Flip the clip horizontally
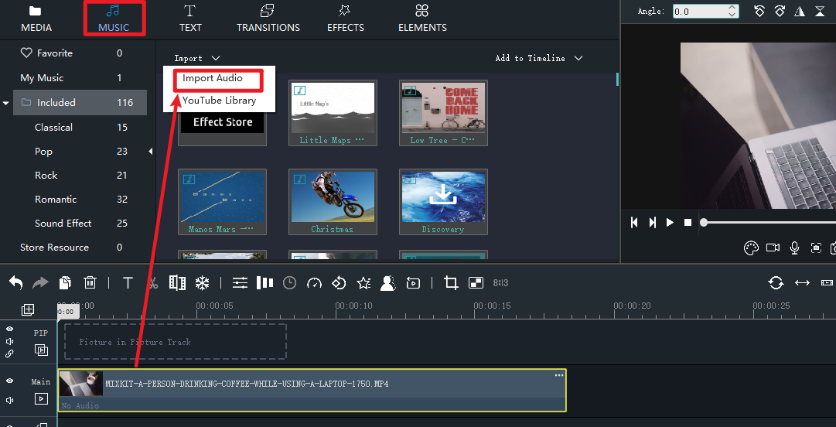Viewport: 836px width, 427px height. tap(800, 11)
